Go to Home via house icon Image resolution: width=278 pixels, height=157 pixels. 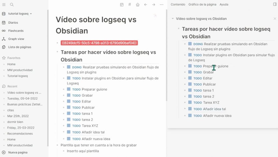pos(138,5)
